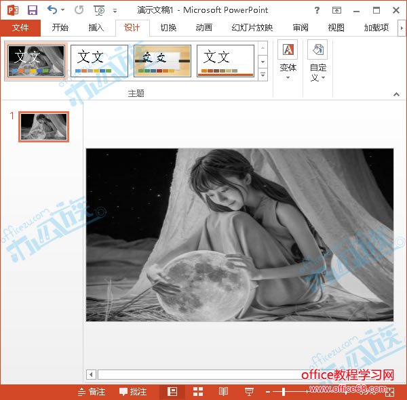The width and height of the screenshot is (407, 400).
Task: Select slide 1 thumbnail in the panel
Action: [43, 127]
